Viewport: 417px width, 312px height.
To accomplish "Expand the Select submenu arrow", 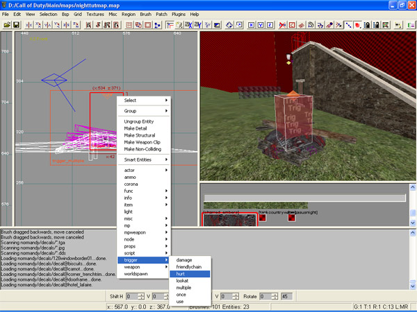I will pos(167,101).
